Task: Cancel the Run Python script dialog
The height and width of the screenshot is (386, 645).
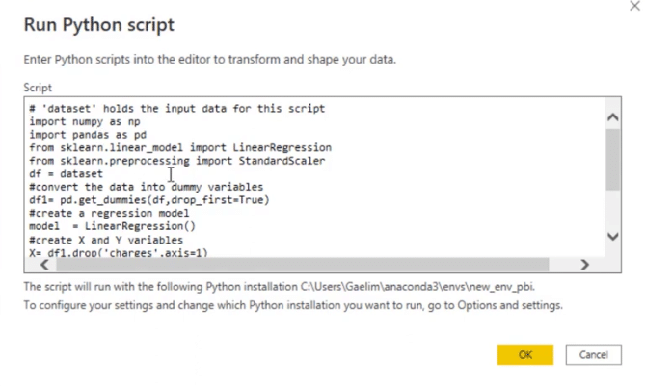Action: coord(593,354)
